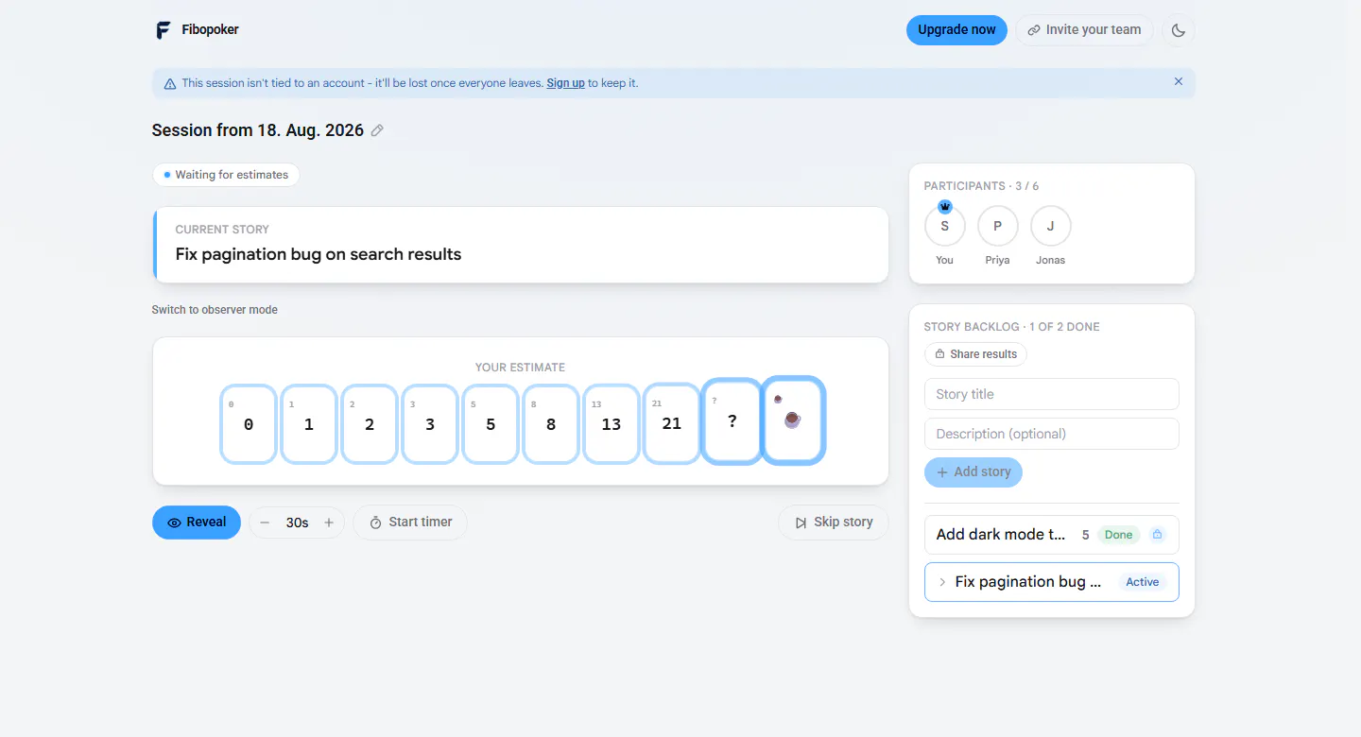Click your participant avatar S

click(944, 227)
